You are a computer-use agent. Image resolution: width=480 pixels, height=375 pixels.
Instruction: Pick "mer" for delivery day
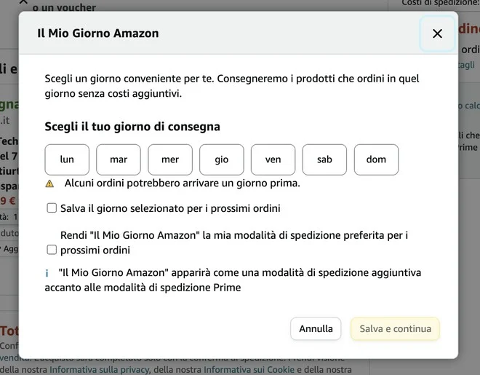pos(170,159)
